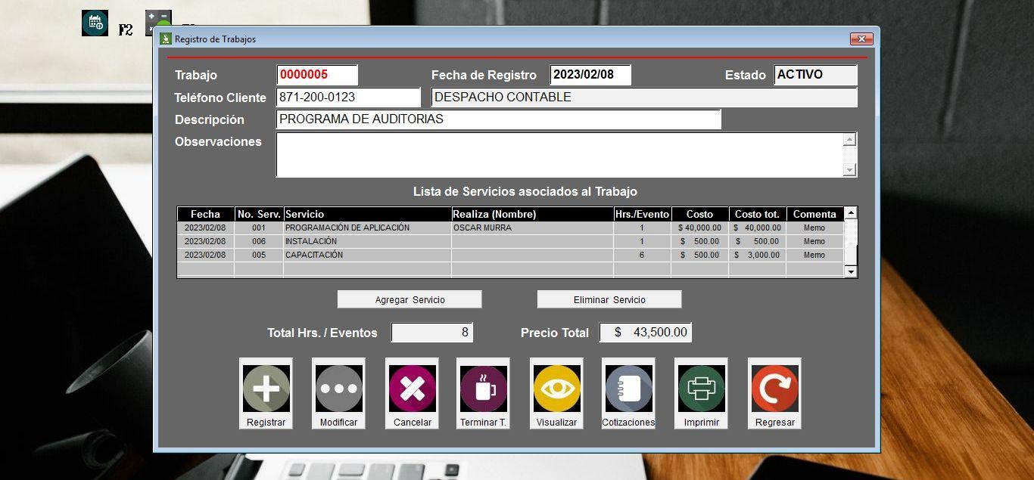This screenshot has height=480, width=1034.
Task: Click the Realiza (Nombre) column header
Action: point(532,214)
